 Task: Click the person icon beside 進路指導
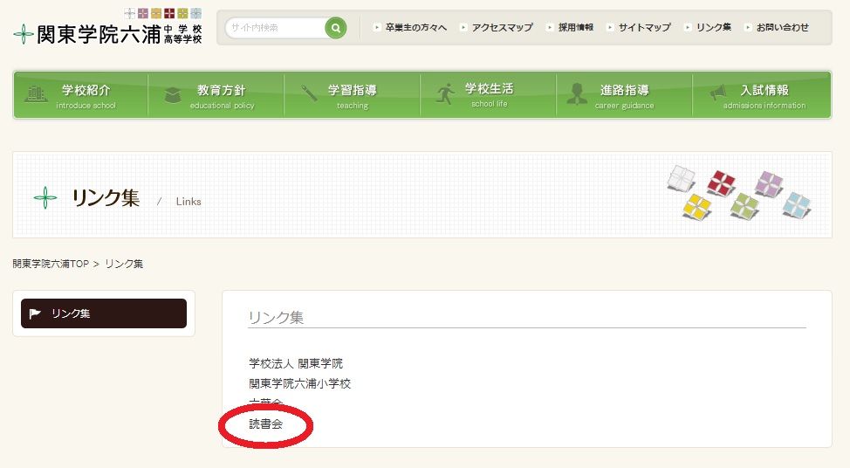pyautogui.click(x=577, y=93)
